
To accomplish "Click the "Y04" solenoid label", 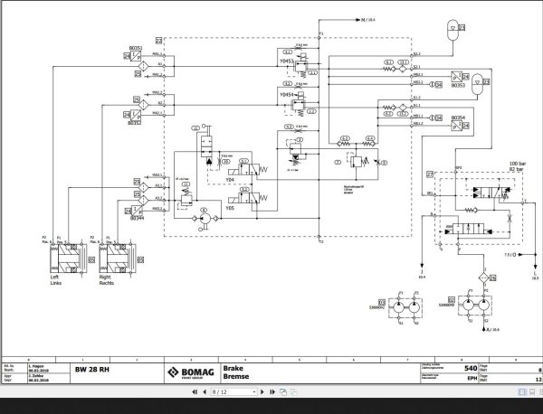I will point(230,180).
